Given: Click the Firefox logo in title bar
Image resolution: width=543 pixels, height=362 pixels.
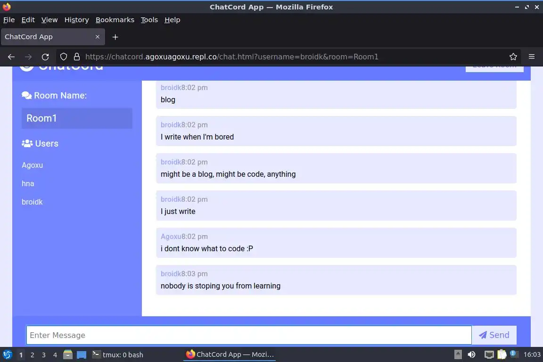Looking at the screenshot, I should [x=7, y=7].
